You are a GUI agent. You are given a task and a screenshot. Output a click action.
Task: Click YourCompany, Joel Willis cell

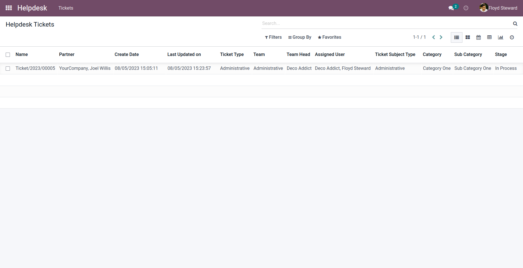pyautogui.click(x=85, y=68)
